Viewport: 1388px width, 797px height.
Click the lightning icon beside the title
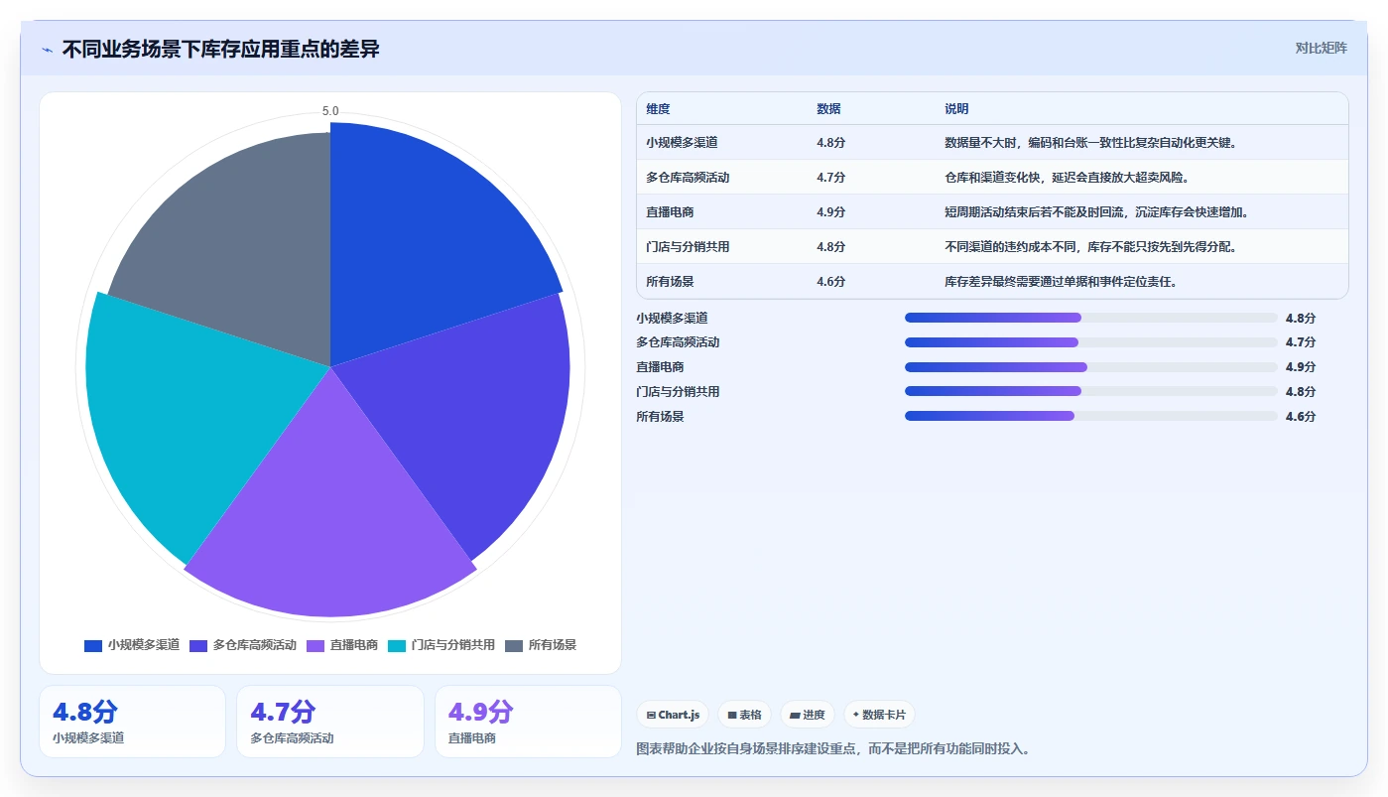(48, 50)
